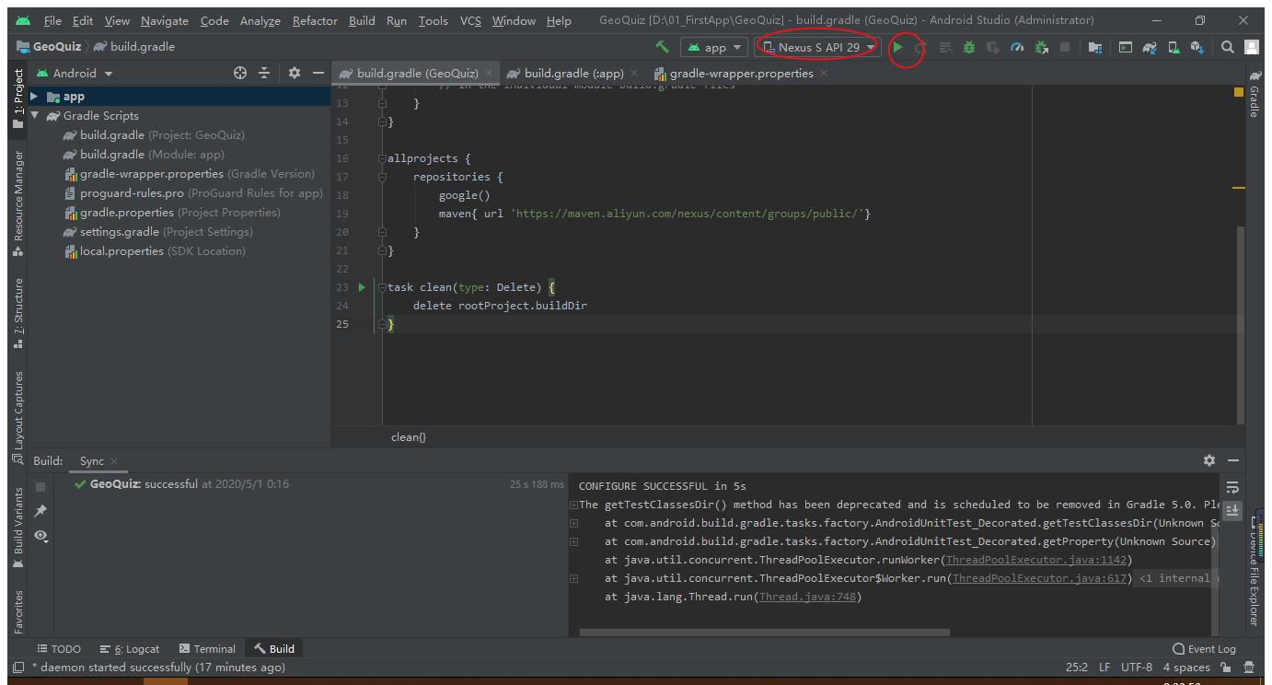Open ThreadPoolExecutor.java:1142 stack trace link
This screenshot has height=685, width=1272.
(1036, 559)
